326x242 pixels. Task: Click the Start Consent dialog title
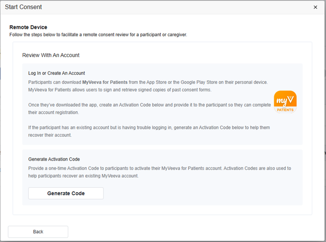(23, 7)
